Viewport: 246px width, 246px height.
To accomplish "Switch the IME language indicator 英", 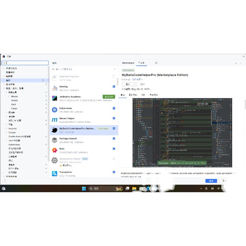I will tap(206, 188).
